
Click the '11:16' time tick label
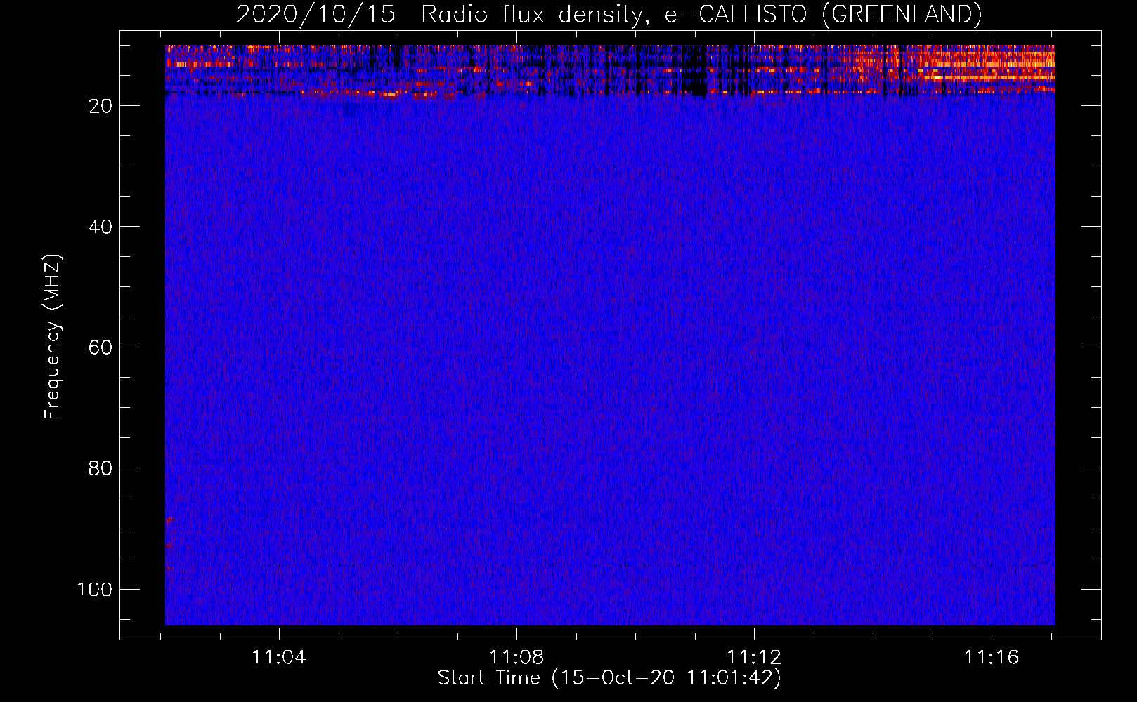[x=992, y=657]
